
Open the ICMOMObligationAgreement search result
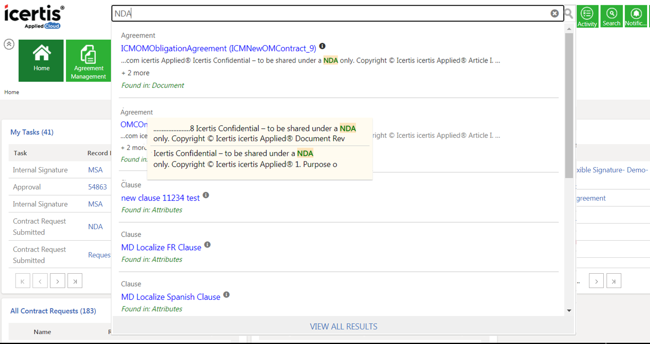click(218, 49)
